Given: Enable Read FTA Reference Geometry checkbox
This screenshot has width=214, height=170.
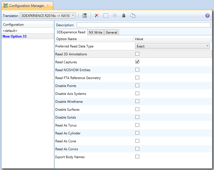Looking at the screenshot, I should 137,78.
